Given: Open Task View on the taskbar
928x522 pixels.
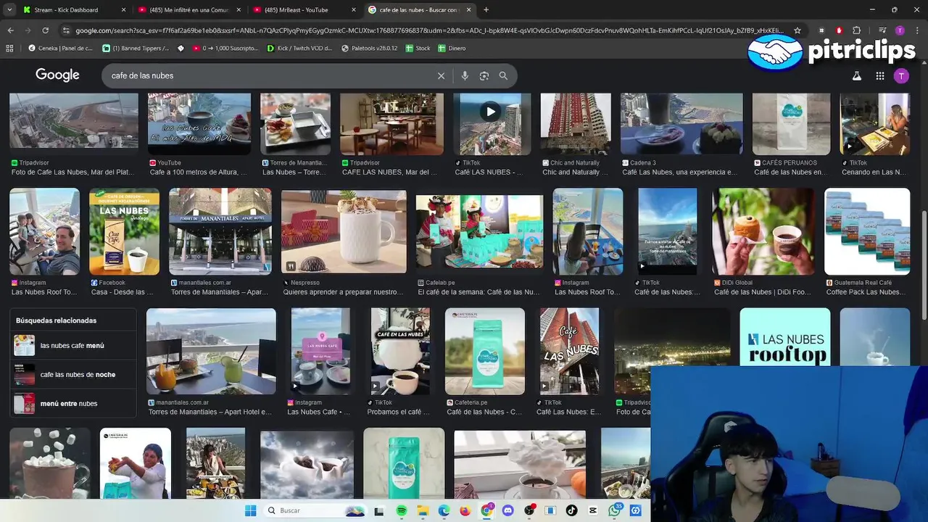Looking at the screenshot, I should coord(378,510).
